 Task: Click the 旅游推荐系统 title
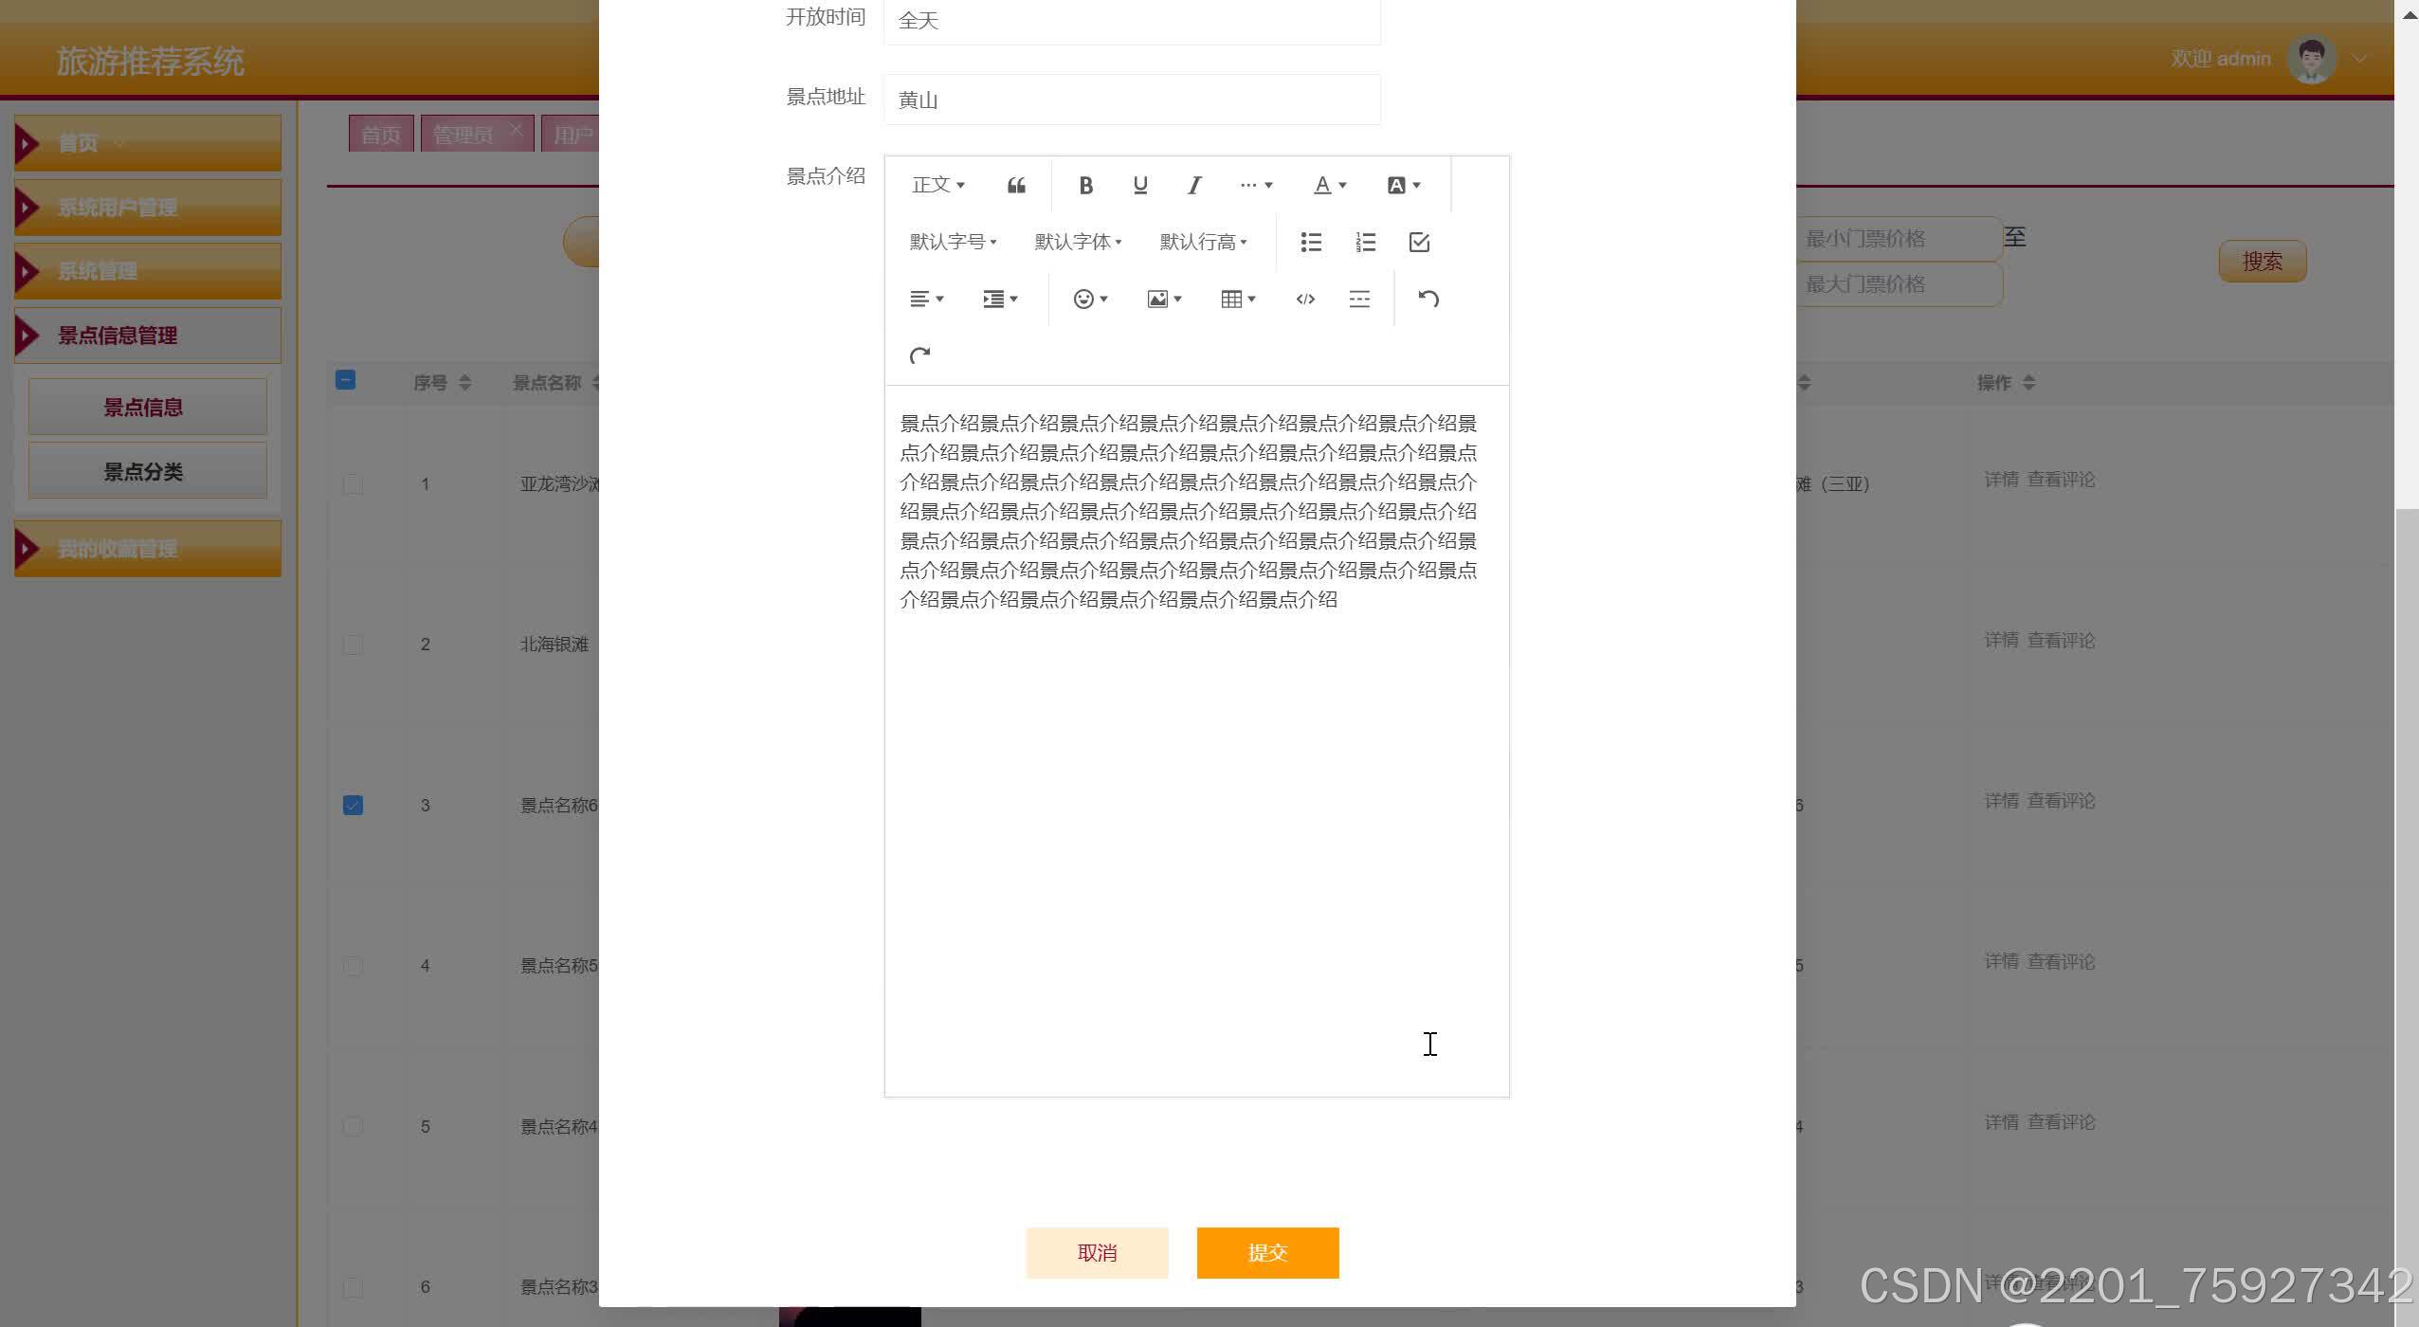coord(150,62)
